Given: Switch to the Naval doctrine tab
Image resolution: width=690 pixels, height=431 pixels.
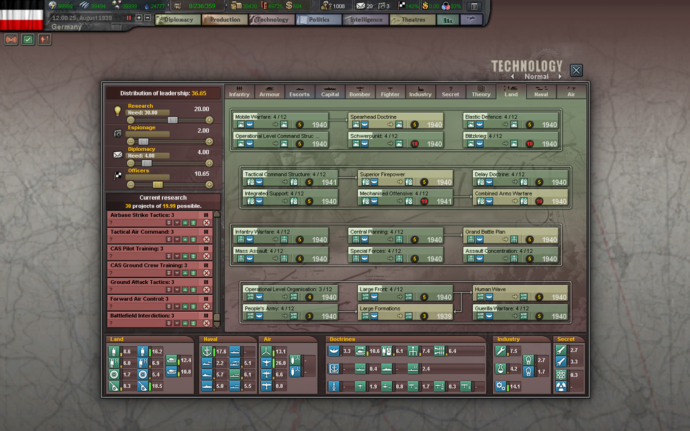Looking at the screenshot, I should [541, 92].
